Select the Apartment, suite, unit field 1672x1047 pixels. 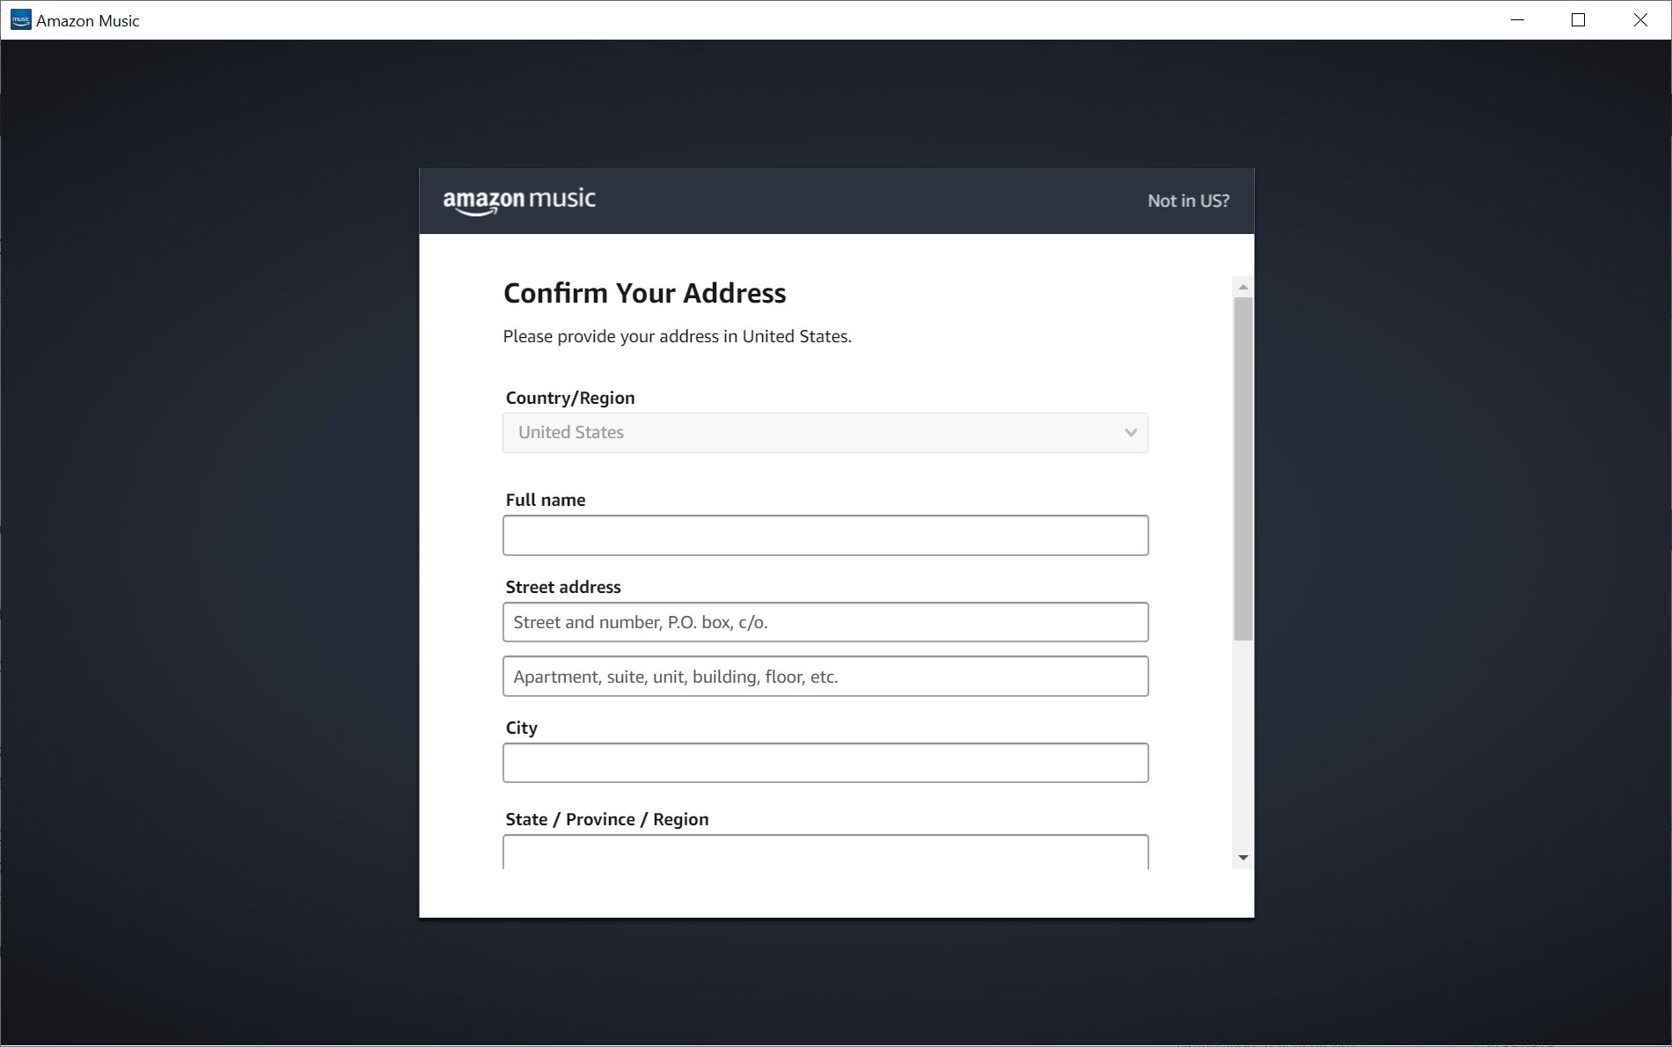(825, 677)
